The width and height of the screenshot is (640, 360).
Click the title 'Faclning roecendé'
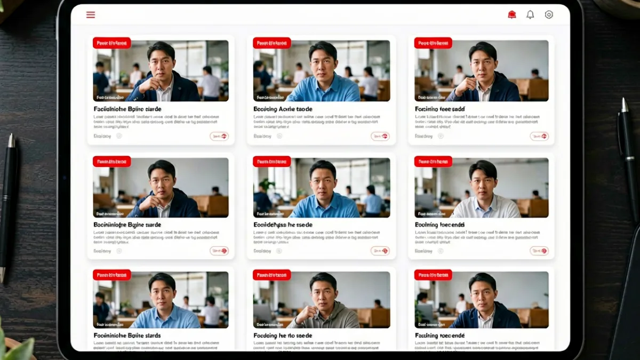pyautogui.click(x=441, y=336)
